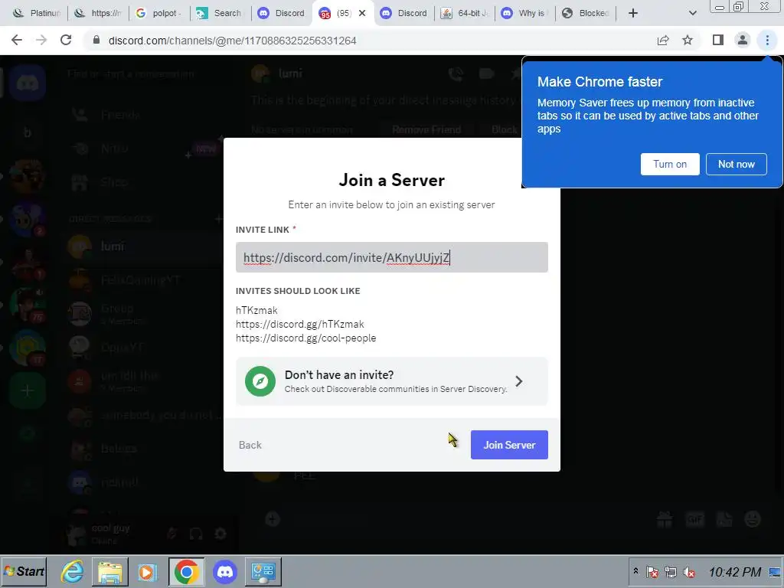The width and height of the screenshot is (784, 588).
Task: Click Remove Friend button behind dialog
Action: (426, 129)
